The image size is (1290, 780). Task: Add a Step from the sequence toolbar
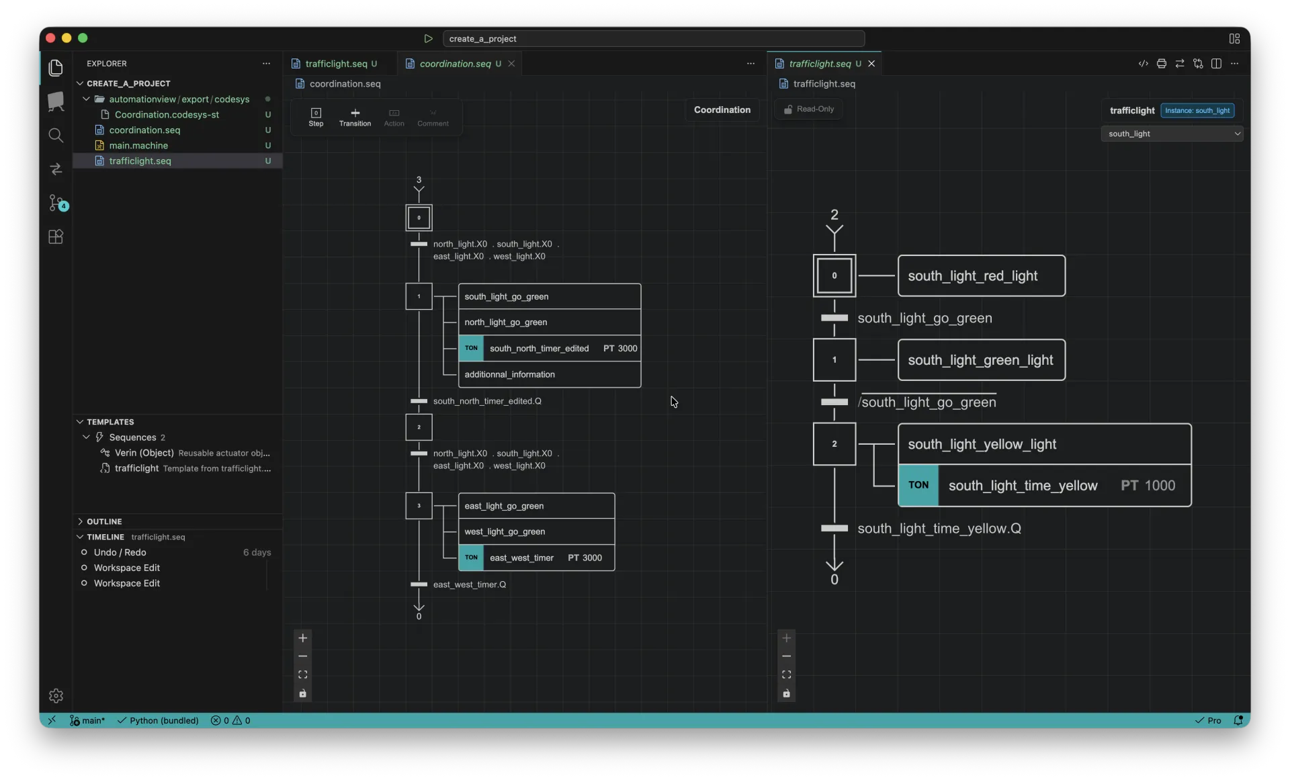pyautogui.click(x=316, y=117)
